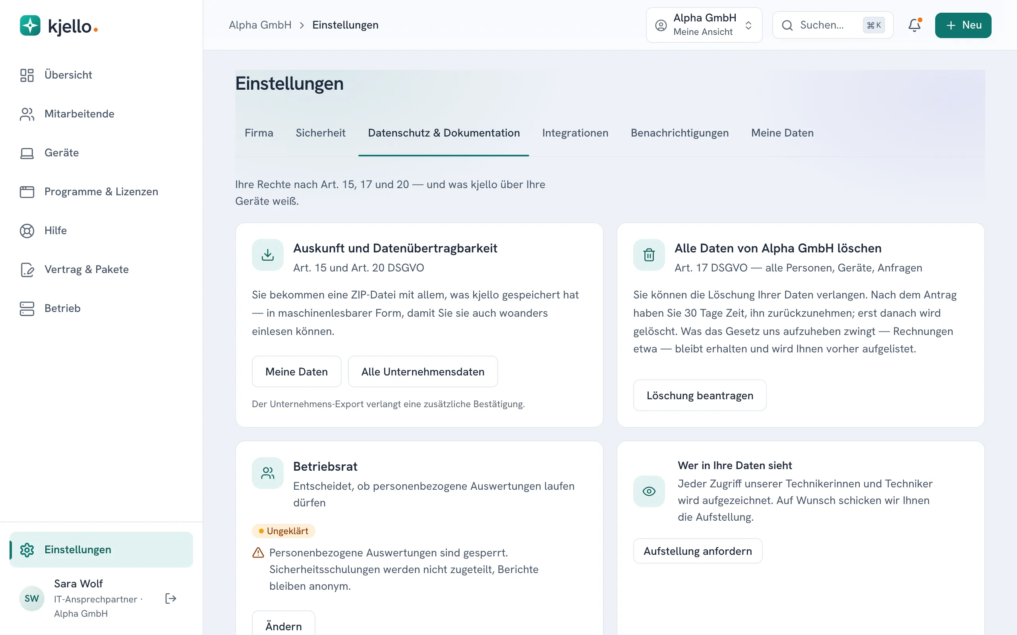Open Programme & Lizenzen menu item
This screenshot has height=635, width=1017.
click(x=101, y=192)
